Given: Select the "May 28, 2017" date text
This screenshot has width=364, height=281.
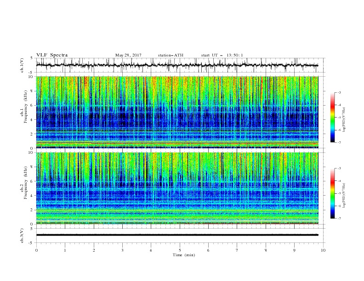Looking at the screenshot, I should pyautogui.click(x=128, y=55).
